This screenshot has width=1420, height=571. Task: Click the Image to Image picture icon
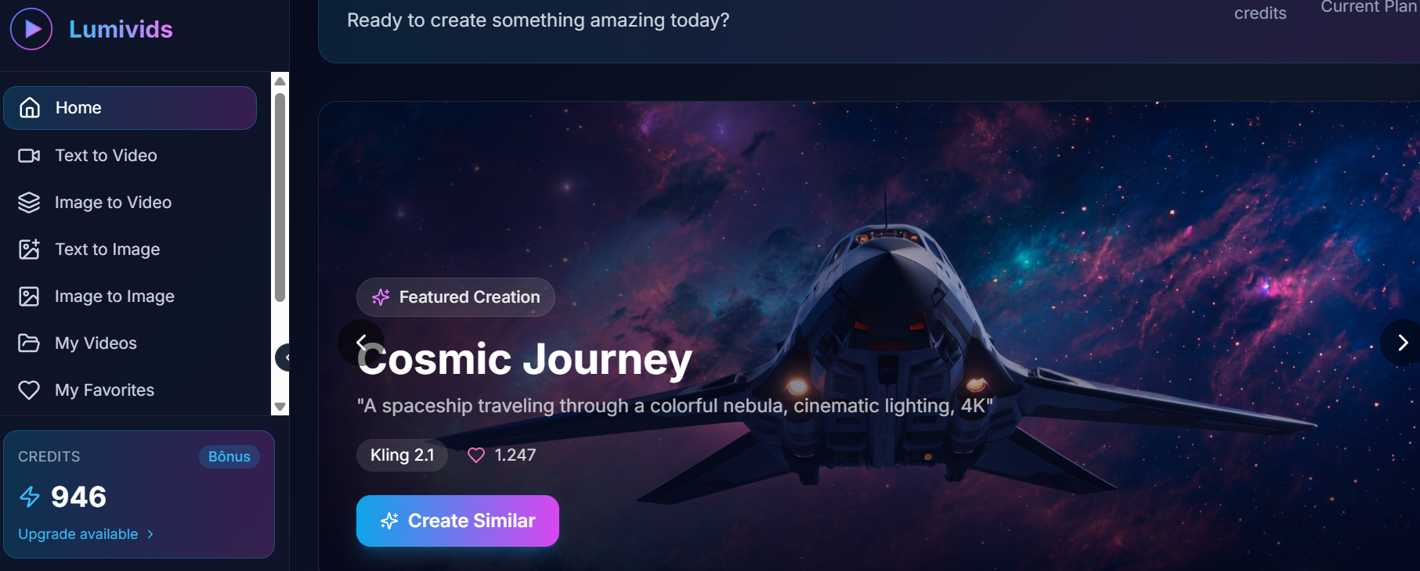point(29,296)
